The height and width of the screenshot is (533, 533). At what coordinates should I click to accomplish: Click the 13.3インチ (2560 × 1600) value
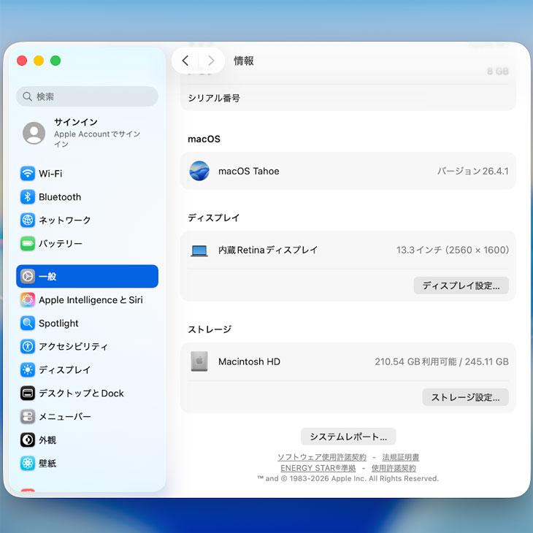(453, 250)
